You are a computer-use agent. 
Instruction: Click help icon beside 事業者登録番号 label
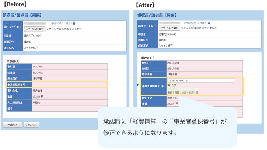tap(163, 86)
